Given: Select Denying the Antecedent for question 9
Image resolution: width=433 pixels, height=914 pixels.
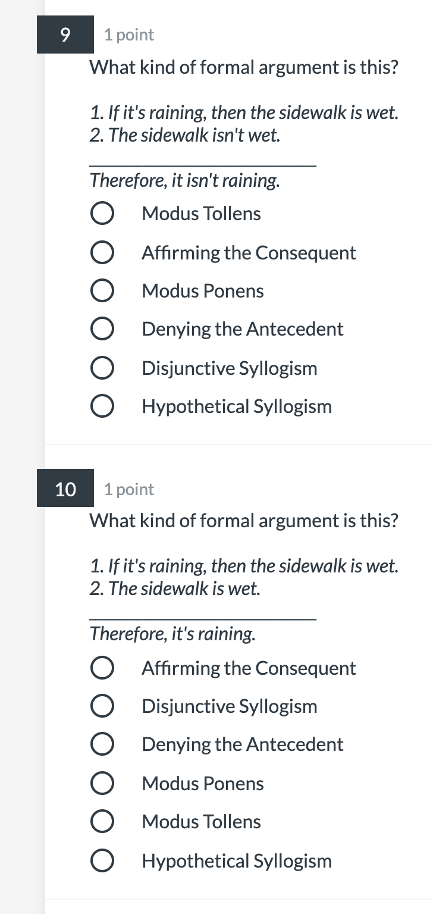Looking at the screenshot, I should [102, 328].
